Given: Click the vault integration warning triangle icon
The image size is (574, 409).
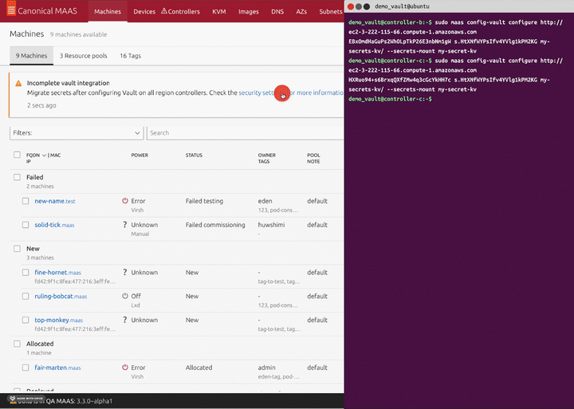Looking at the screenshot, I should pyautogui.click(x=18, y=84).
